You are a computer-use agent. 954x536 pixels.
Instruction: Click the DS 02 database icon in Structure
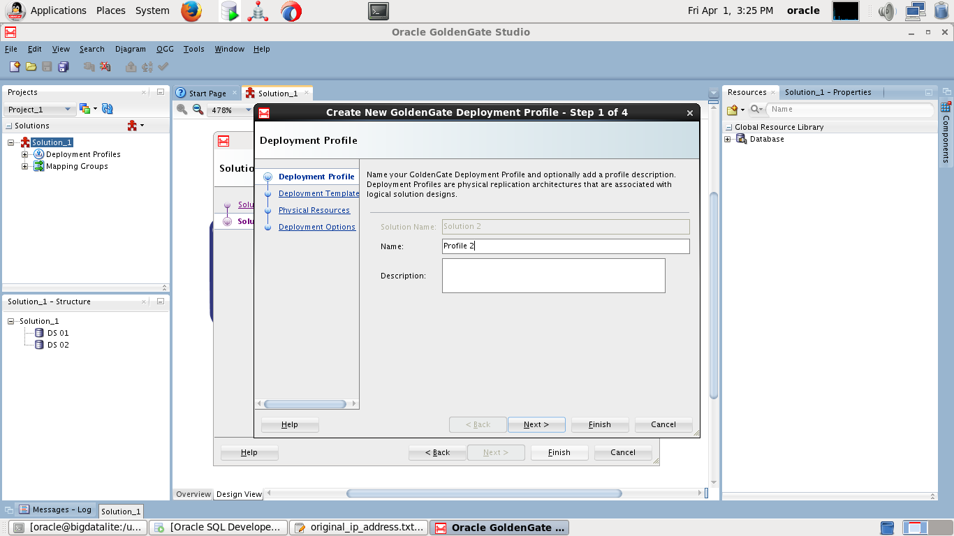[x=39, y=345]
